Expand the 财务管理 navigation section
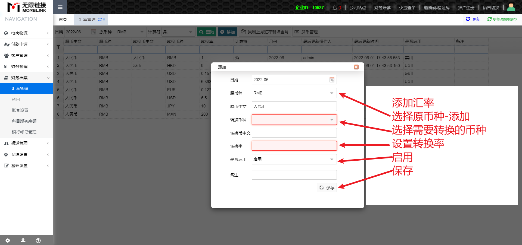Image resolution: width=522 pixels, height=245 pixels. pos(27,67)
